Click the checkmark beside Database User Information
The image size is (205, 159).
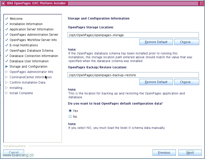point(7,61)
